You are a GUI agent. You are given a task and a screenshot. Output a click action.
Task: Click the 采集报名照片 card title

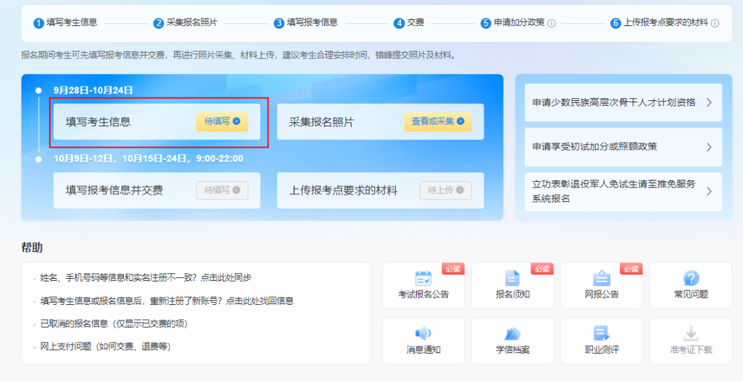pos(321,122)
